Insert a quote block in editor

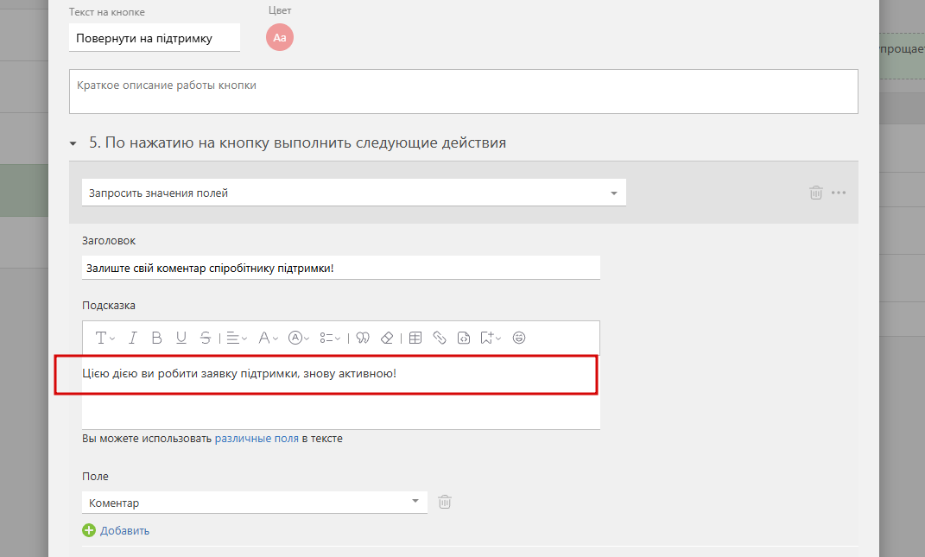coord(363,338)
